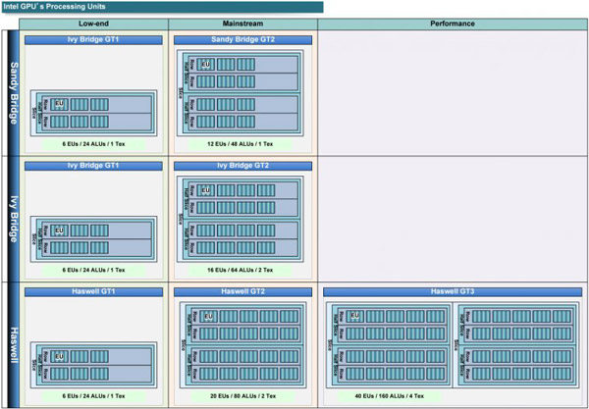Select the Performance column header

pyautogui.click(x=451, y=23)
